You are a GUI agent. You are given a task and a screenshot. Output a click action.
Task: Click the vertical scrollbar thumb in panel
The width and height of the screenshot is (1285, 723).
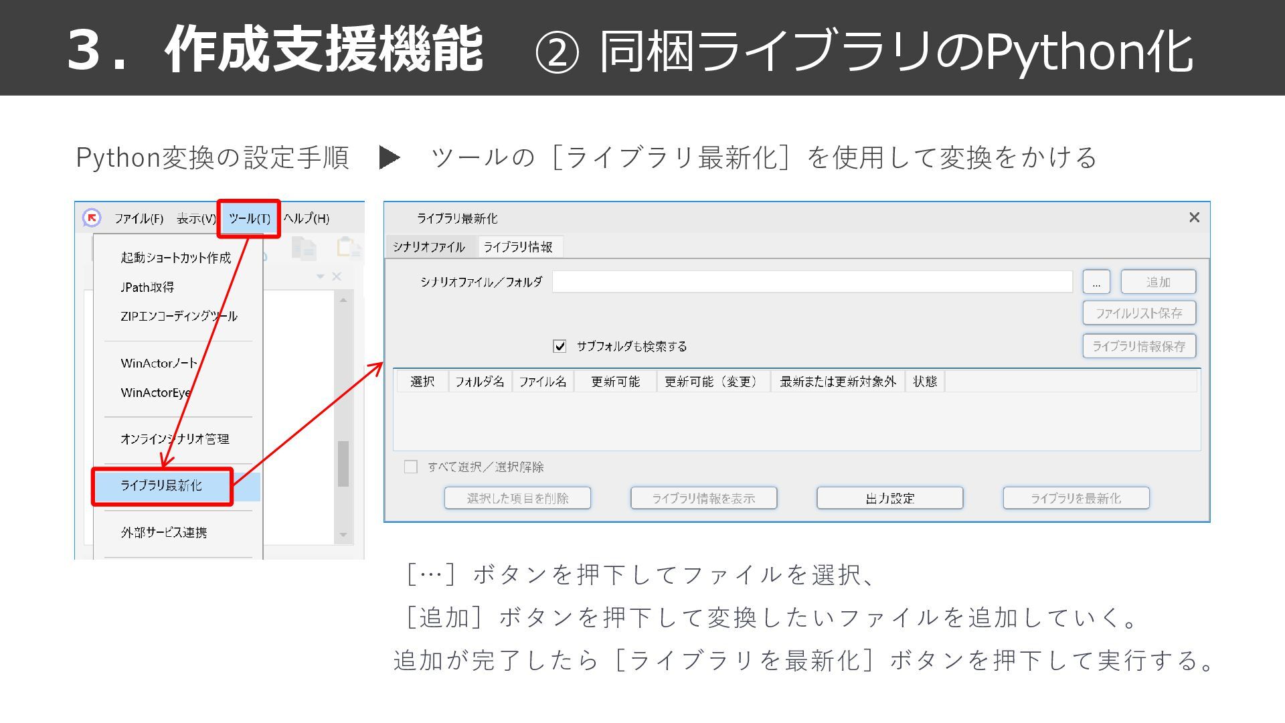(343, 463)
